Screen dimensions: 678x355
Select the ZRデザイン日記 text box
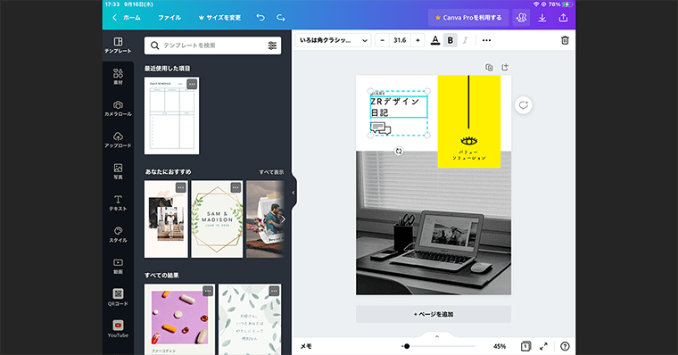coord(399,107)
